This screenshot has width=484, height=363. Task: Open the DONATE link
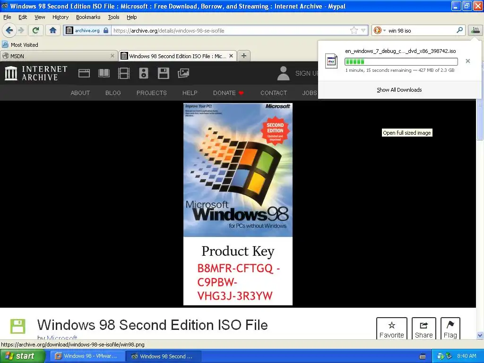[228, 93]
